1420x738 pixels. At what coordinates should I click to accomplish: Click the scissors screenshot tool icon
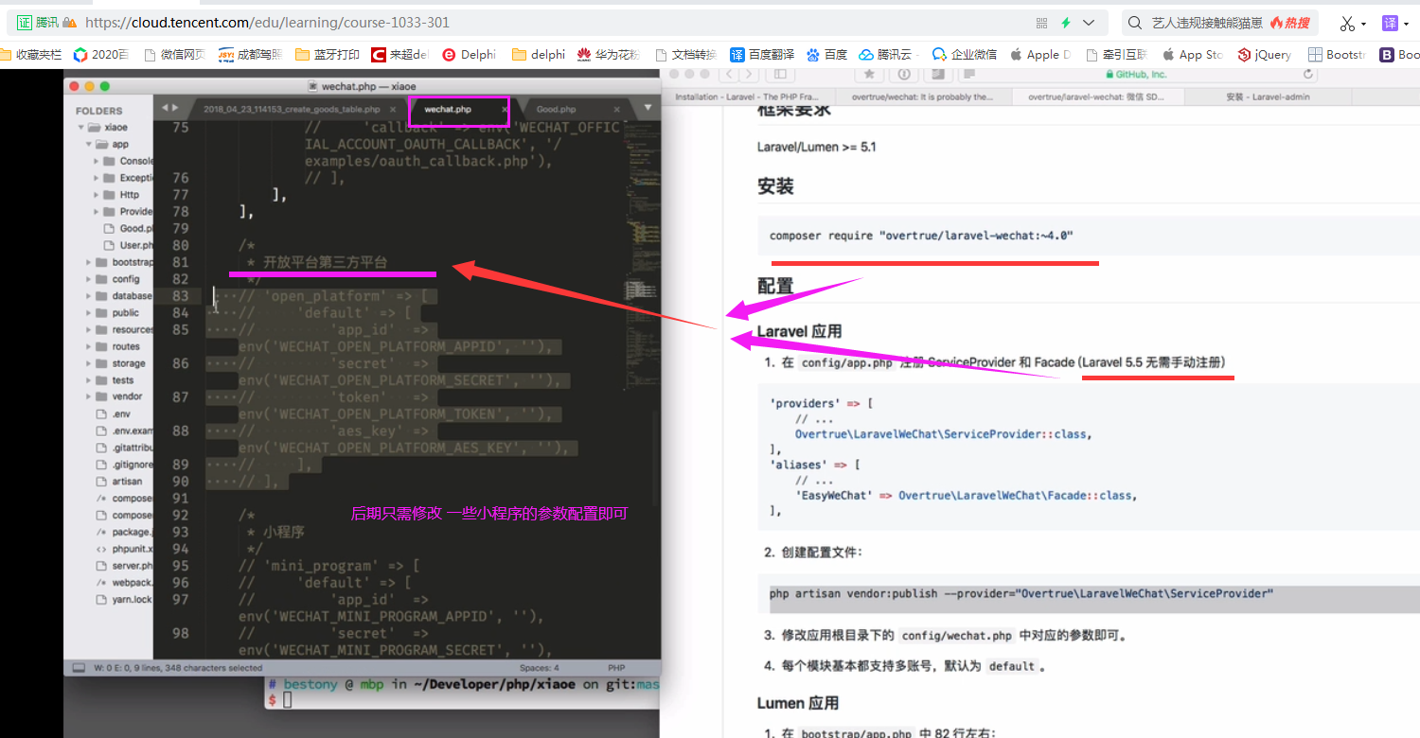click(1347, 23)
